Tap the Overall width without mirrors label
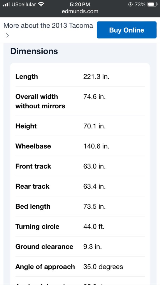The height and width of the screenshot is (285, 160). pos(40,101)
